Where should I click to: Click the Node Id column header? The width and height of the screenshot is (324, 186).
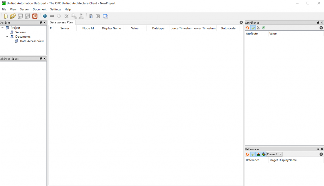88,28
